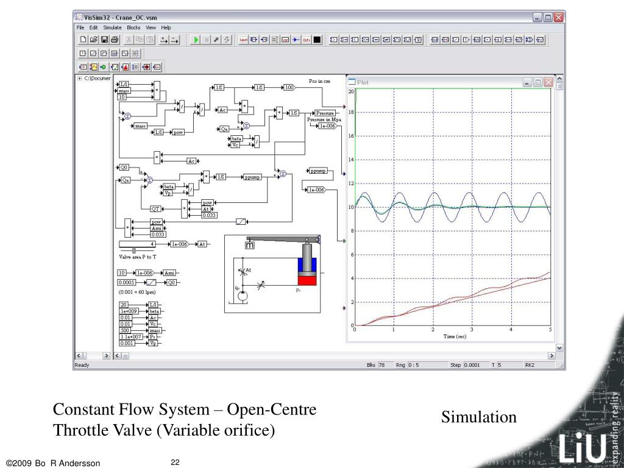Start simulation with green play button
Image resolution: width=624 pixels, height=468 pixels.
(196, 40)
